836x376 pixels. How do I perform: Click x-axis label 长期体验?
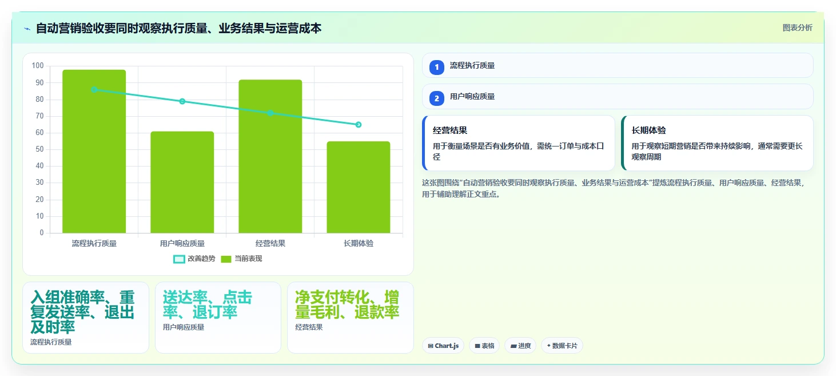(x=359, y=243)
